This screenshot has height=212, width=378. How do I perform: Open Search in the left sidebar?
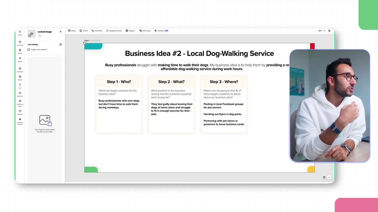pos(20,33)
